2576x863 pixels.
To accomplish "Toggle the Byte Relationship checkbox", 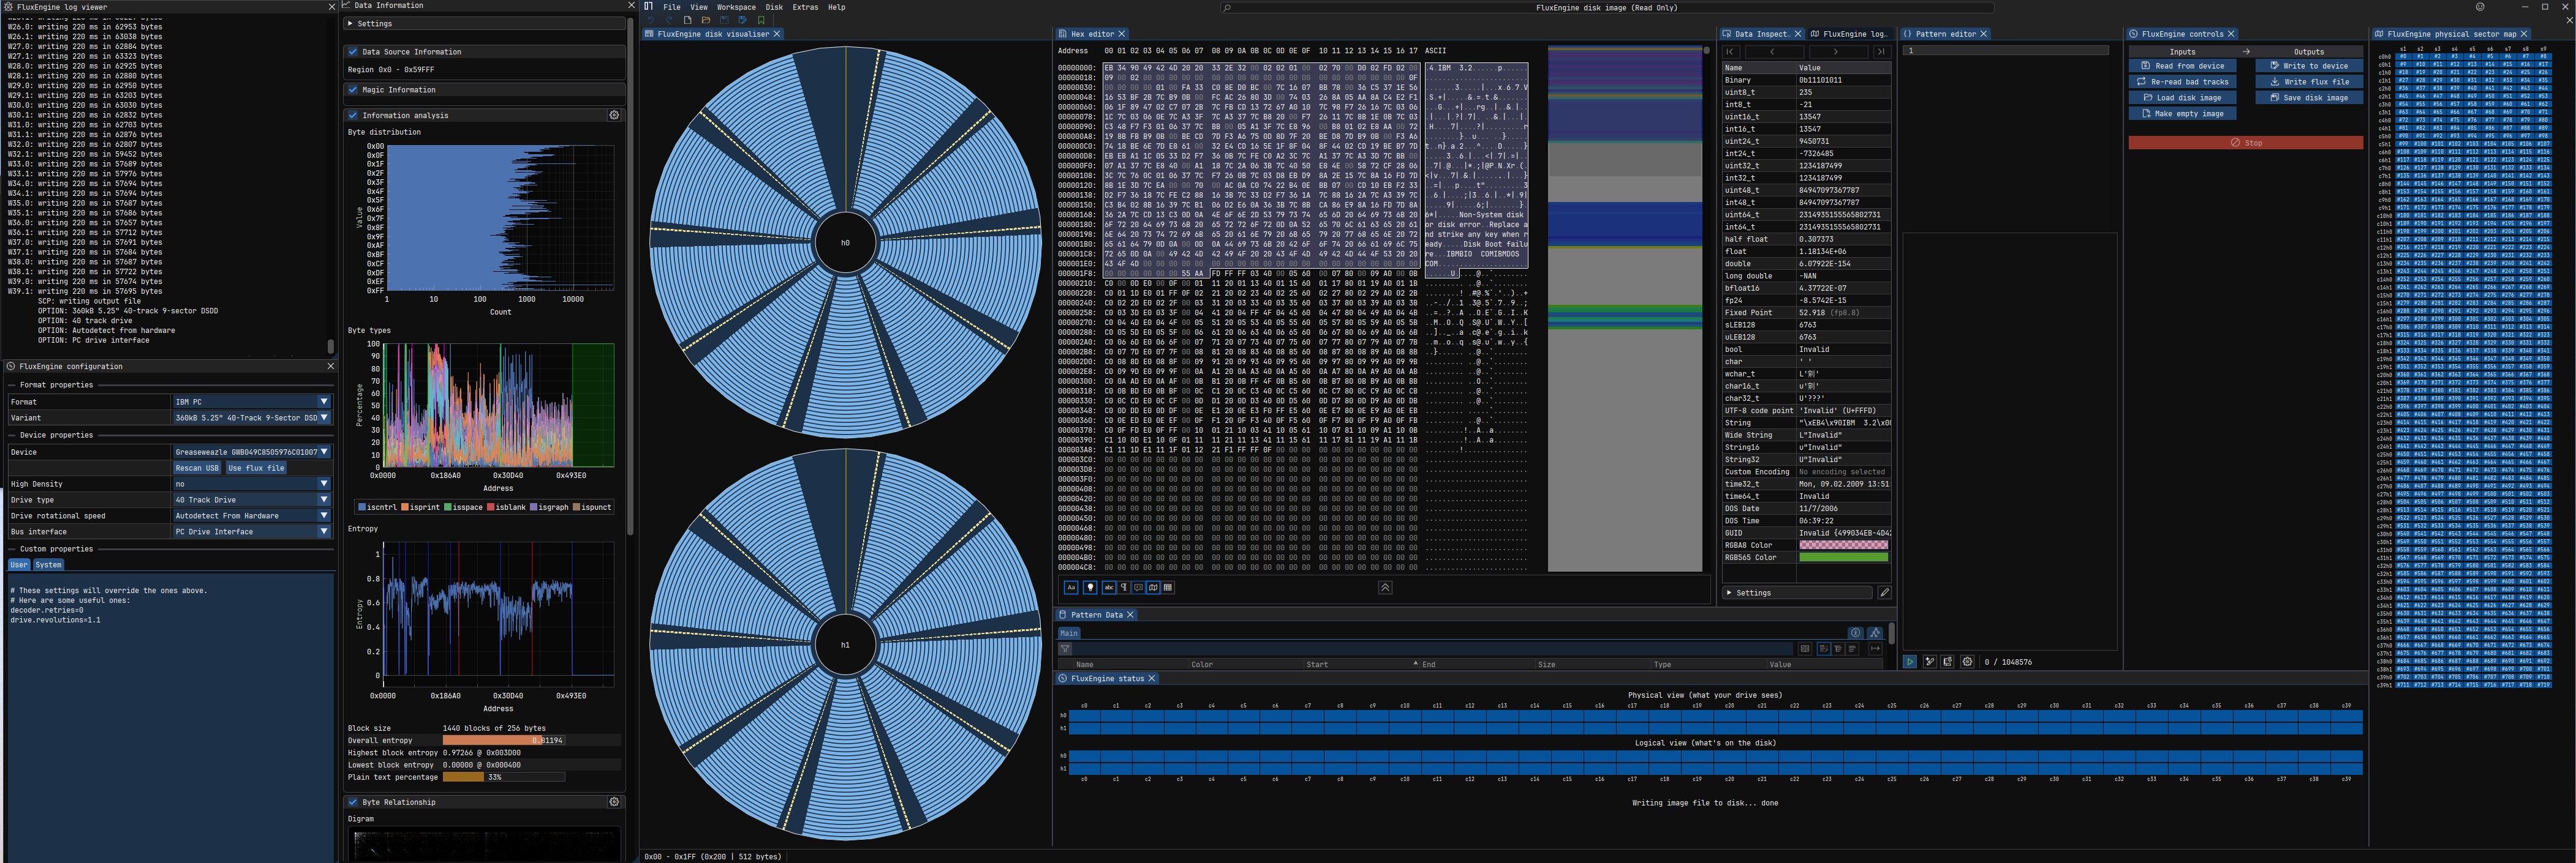I will point(353,801).
